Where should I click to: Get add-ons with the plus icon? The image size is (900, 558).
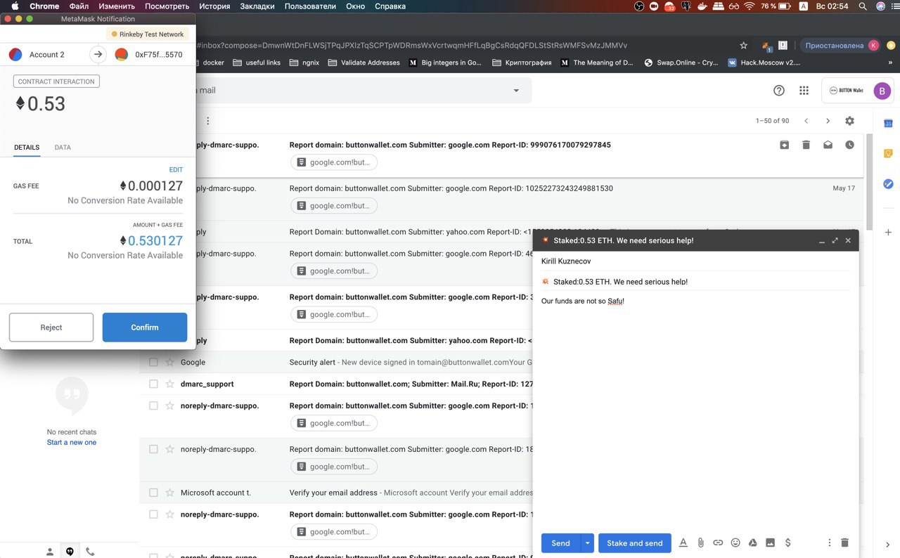tap(888, 232)
